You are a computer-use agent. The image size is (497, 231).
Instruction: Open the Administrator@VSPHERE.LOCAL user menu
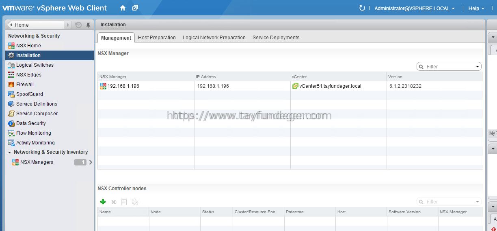point(414,8)
